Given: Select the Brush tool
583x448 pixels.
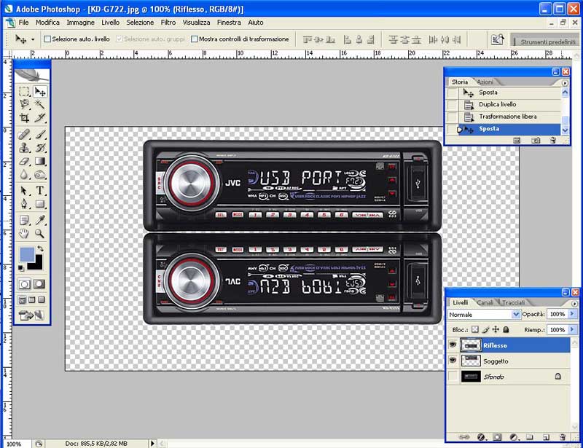Looking at the screenshot, I should point(40,134).
